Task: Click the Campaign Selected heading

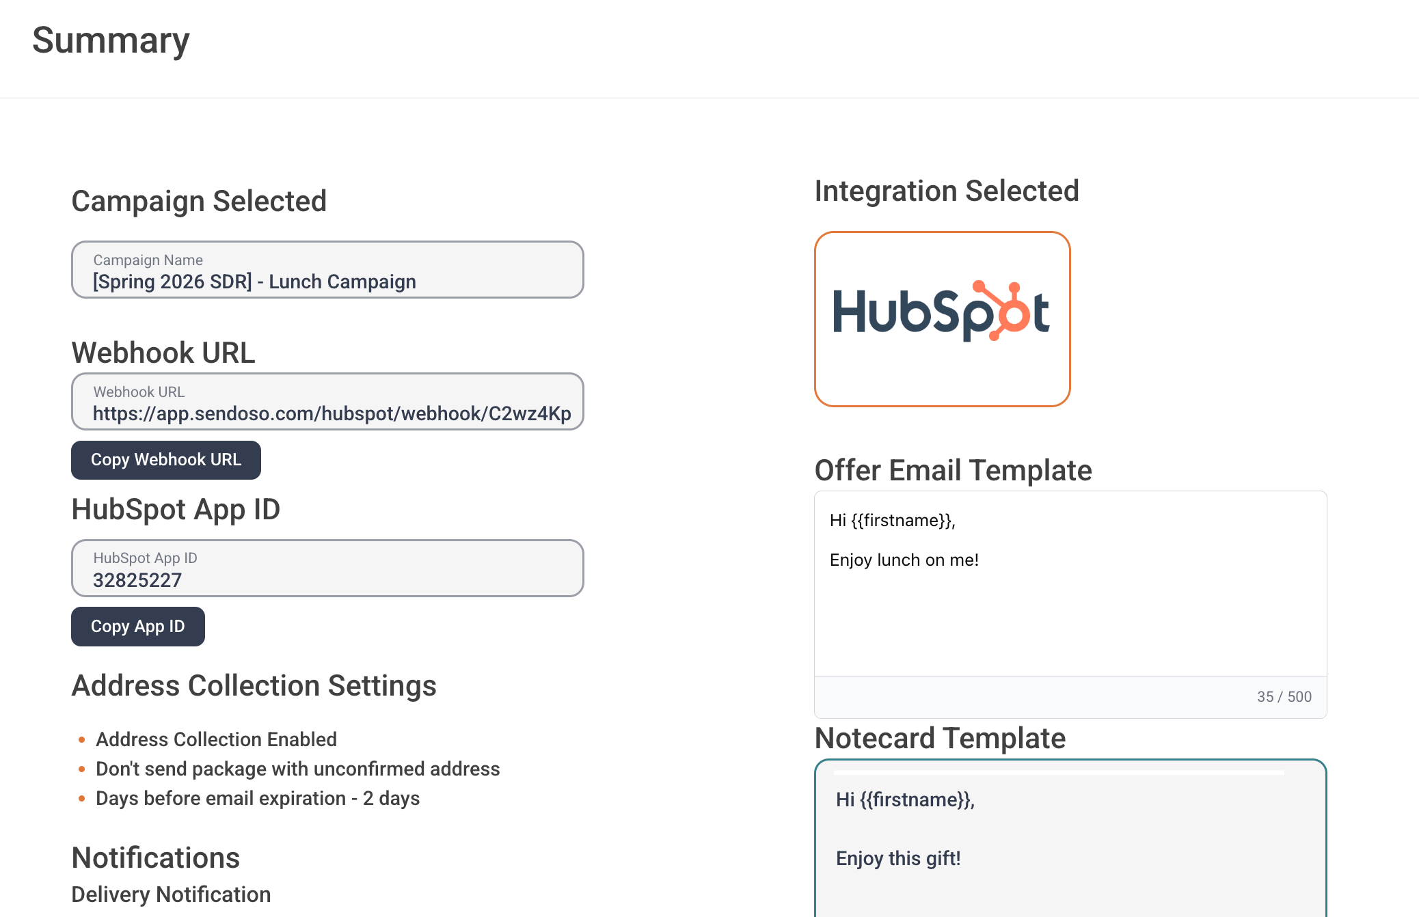Action: click(199, 202)
